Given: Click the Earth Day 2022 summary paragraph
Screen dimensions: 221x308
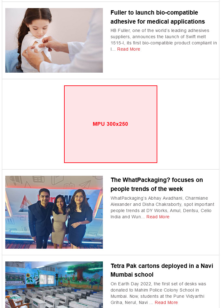Looking at the screenshot, I should pyautogui.click(x=158, y=293).
